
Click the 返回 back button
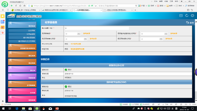click(190, 22)
